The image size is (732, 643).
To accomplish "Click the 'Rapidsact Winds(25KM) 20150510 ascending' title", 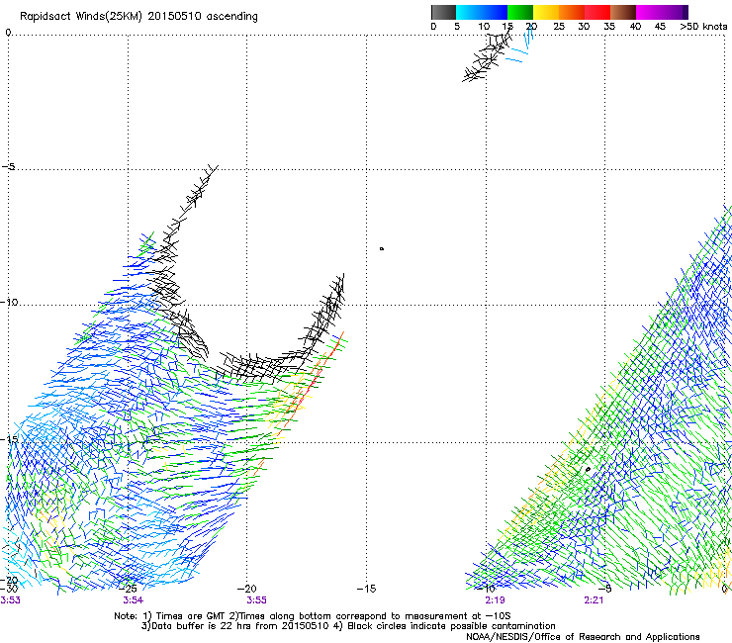I will point(138,17).
